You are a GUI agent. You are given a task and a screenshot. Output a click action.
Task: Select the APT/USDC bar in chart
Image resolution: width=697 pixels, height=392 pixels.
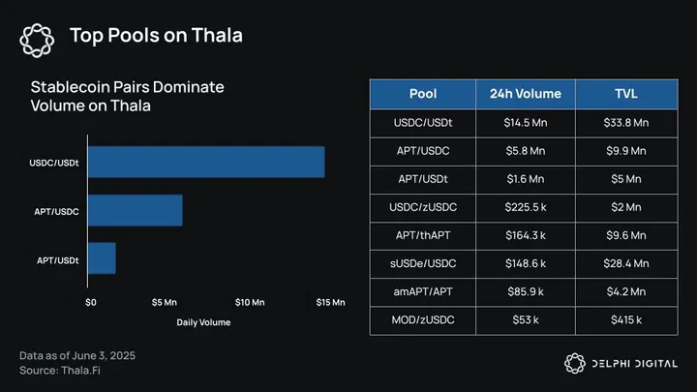(135, 210)
